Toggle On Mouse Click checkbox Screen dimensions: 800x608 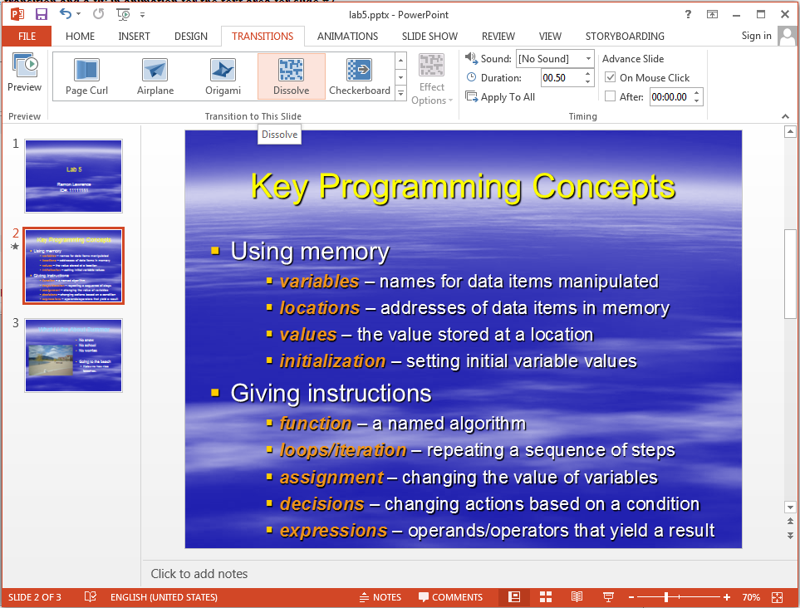611,77
